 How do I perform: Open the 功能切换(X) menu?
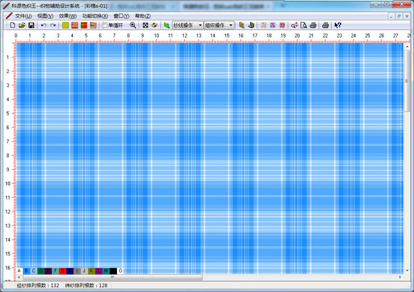coord(95,16)
